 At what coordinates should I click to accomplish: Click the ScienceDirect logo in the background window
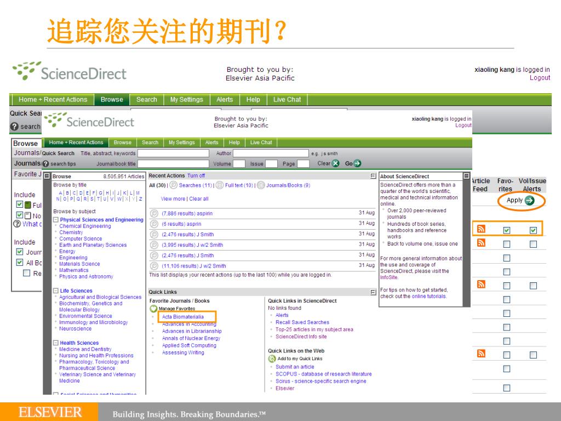(x=70, y=72)
